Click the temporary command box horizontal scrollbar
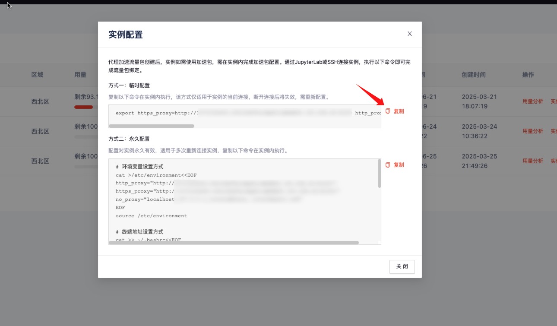This screenshot has width=557, height=326. point(152,126)
